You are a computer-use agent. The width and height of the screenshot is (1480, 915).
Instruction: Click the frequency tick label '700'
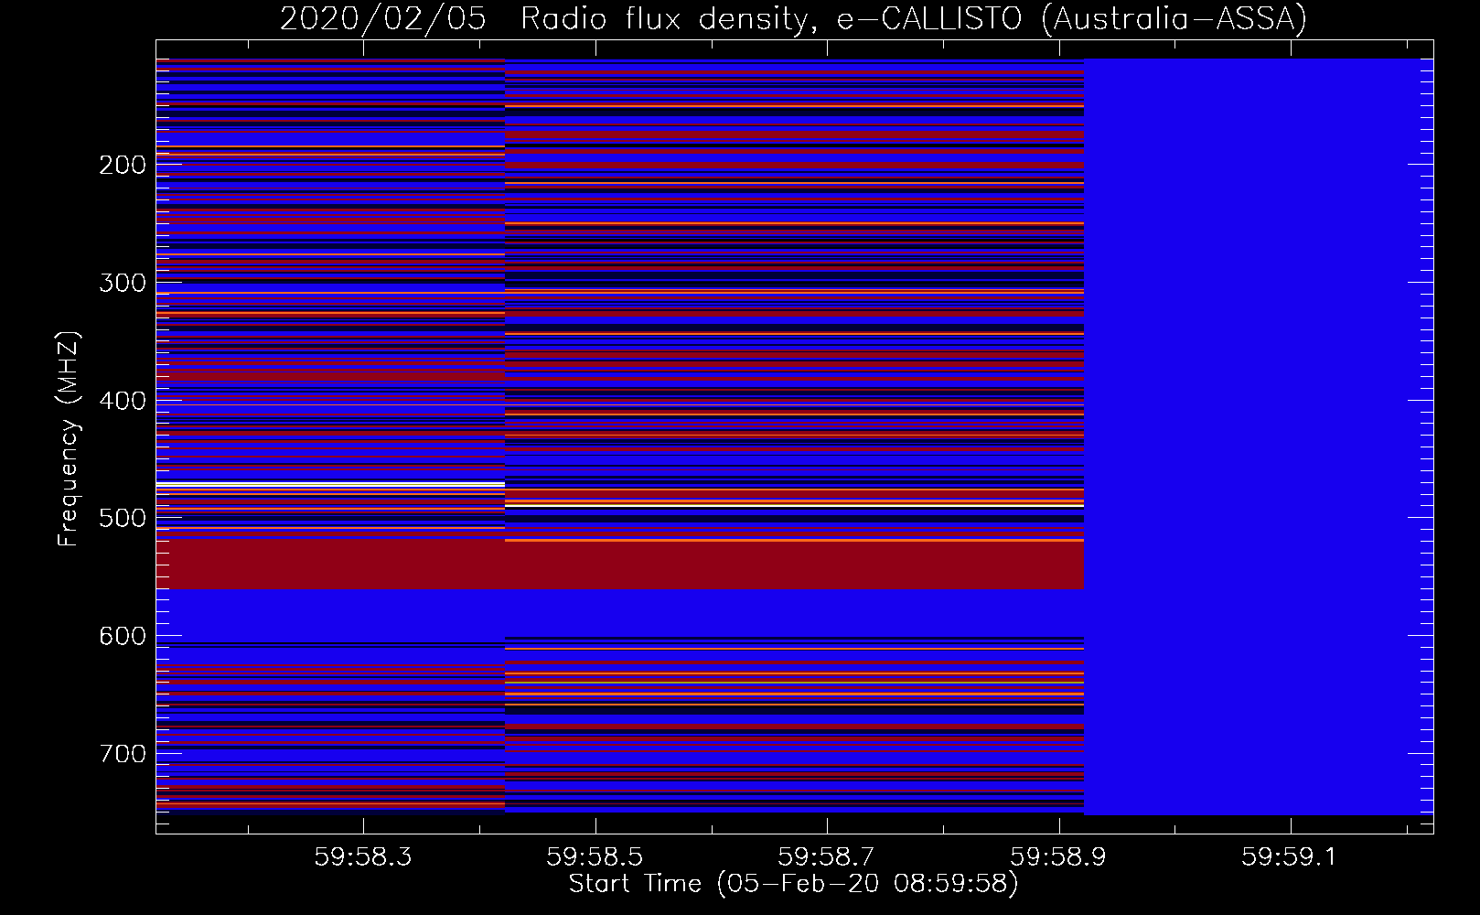(x=123, y=754)
